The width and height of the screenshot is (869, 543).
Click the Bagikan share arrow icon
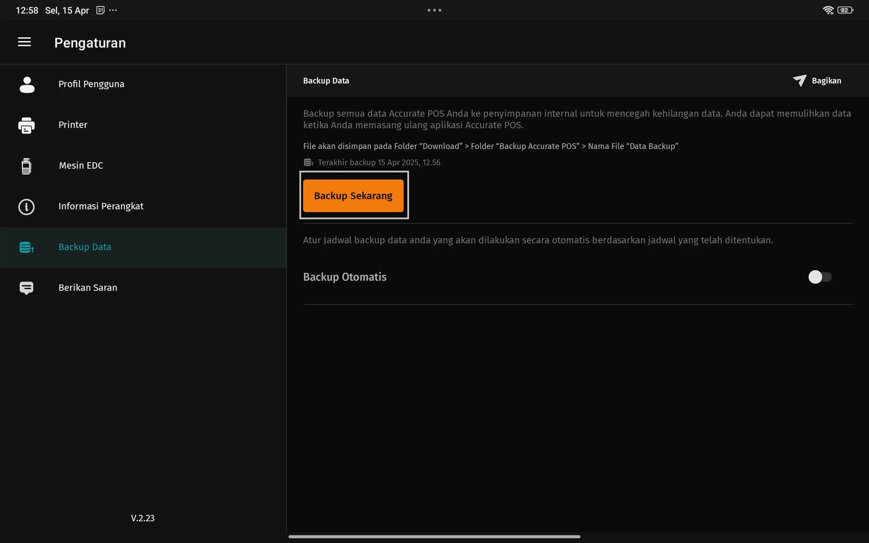800,80
